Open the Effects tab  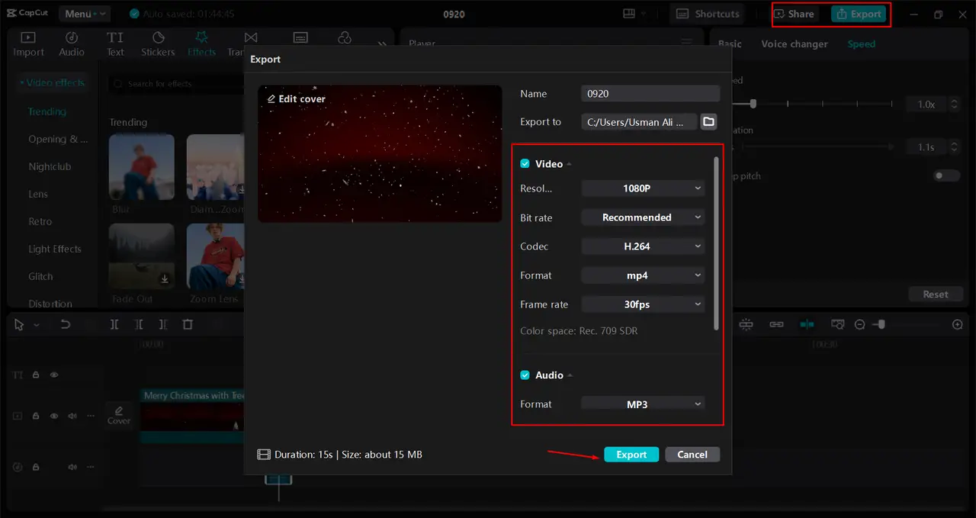(x=202, y=44)
